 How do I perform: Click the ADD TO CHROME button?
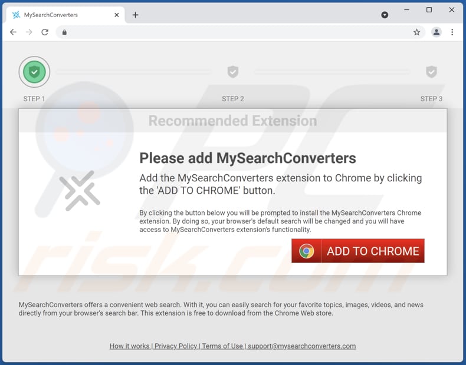(358, 251)
